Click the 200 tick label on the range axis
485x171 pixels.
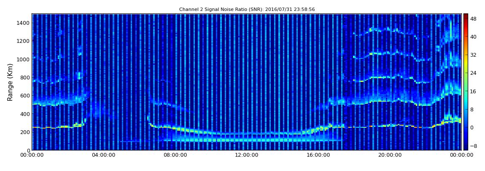pos(25,132)
